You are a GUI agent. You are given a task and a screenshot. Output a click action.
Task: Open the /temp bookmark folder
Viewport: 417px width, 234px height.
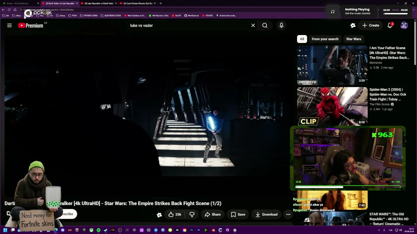click(61, 16)
